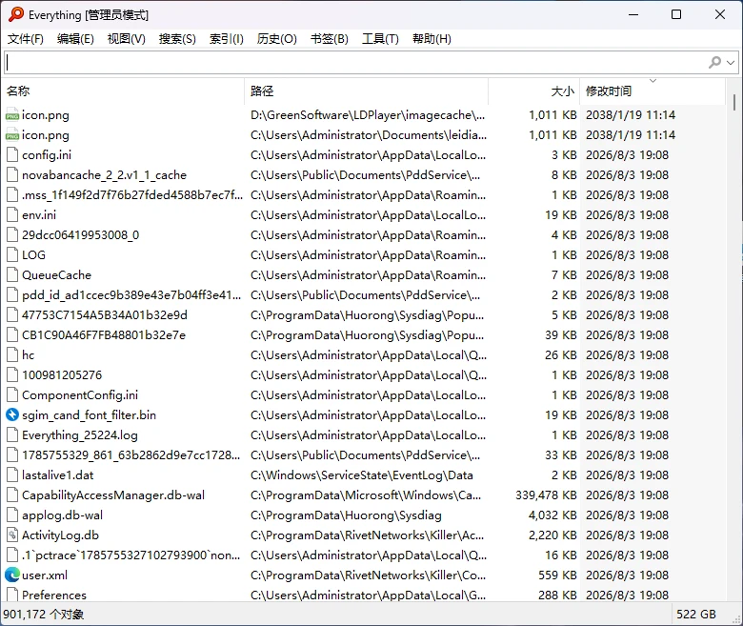Image resolution: width=743 pixels, height=626 pixels.
Task: Click file icon beside QueueCache
Action: 12,274
